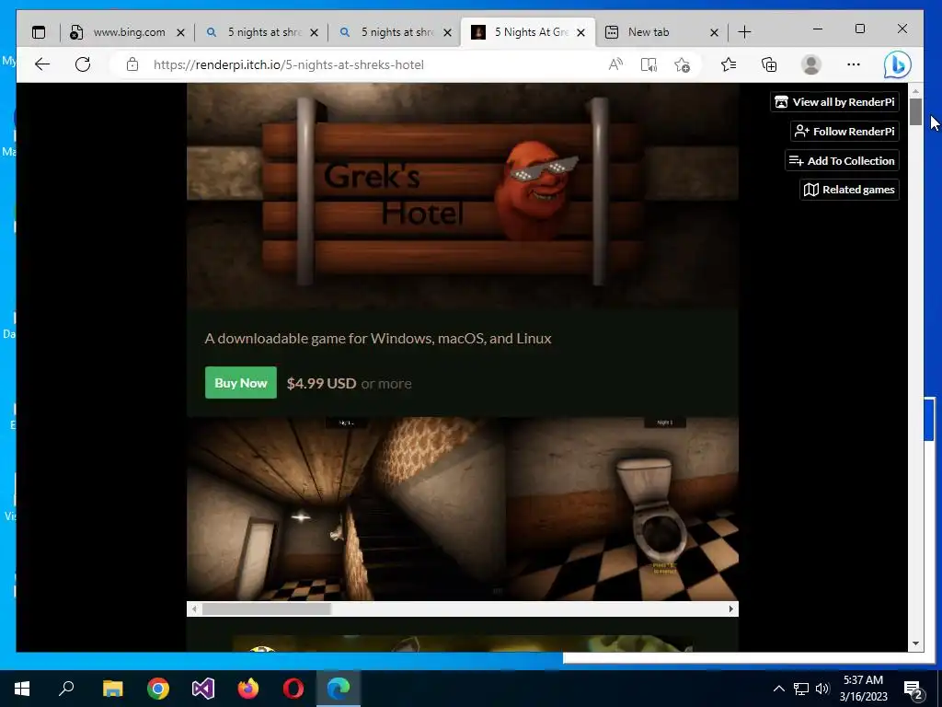
Task: Open the Collections icon
Action: (769, 64)
